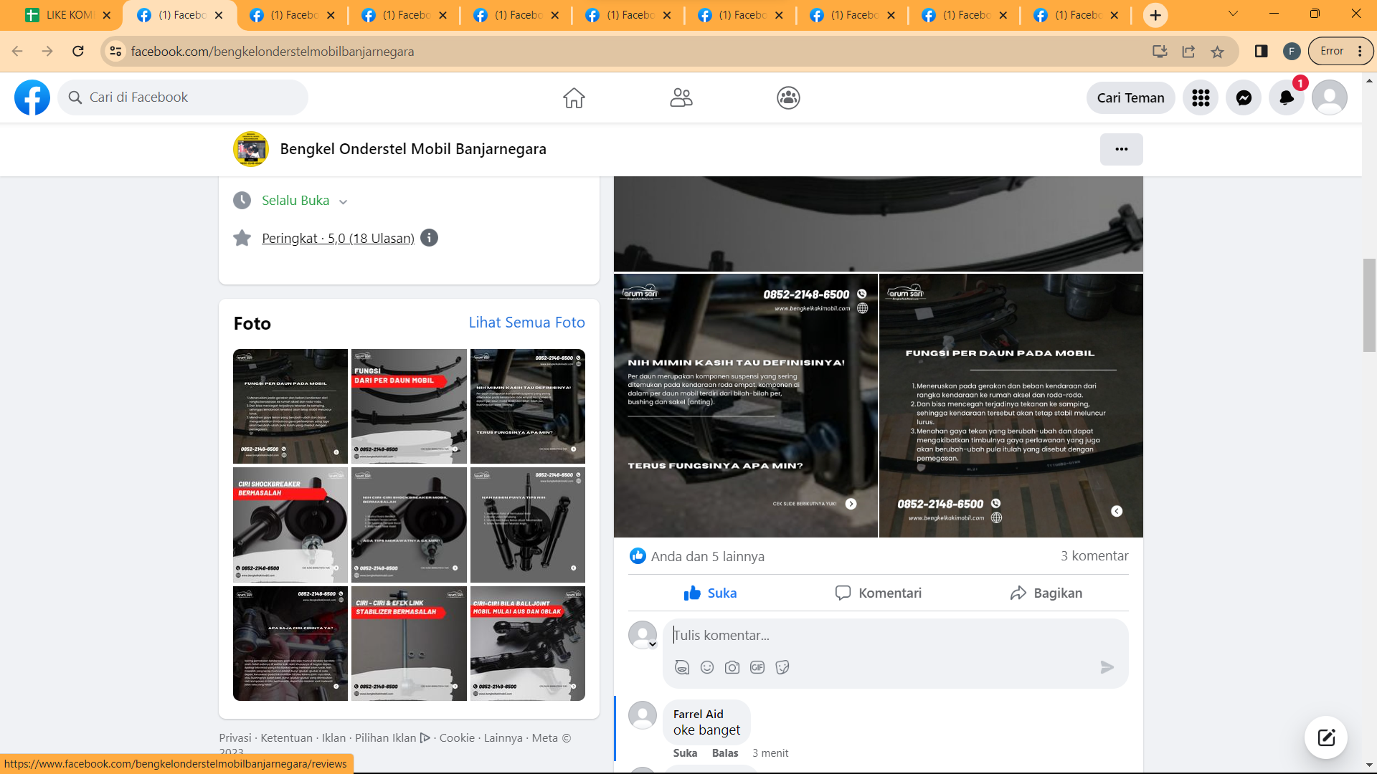Click the Cari Teman button
This screenshot has height=774, width=1377.
pyautogui.click(x=1130, y=97)
